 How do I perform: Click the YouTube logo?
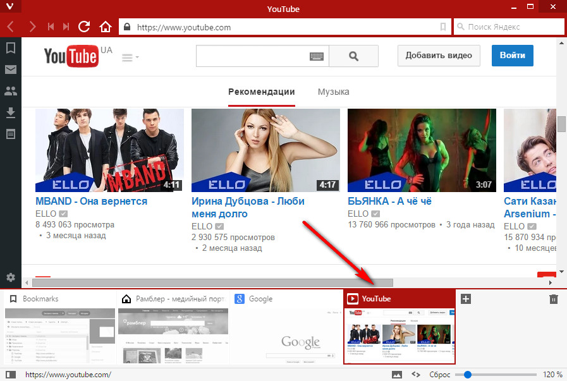[x=71, y=56]
